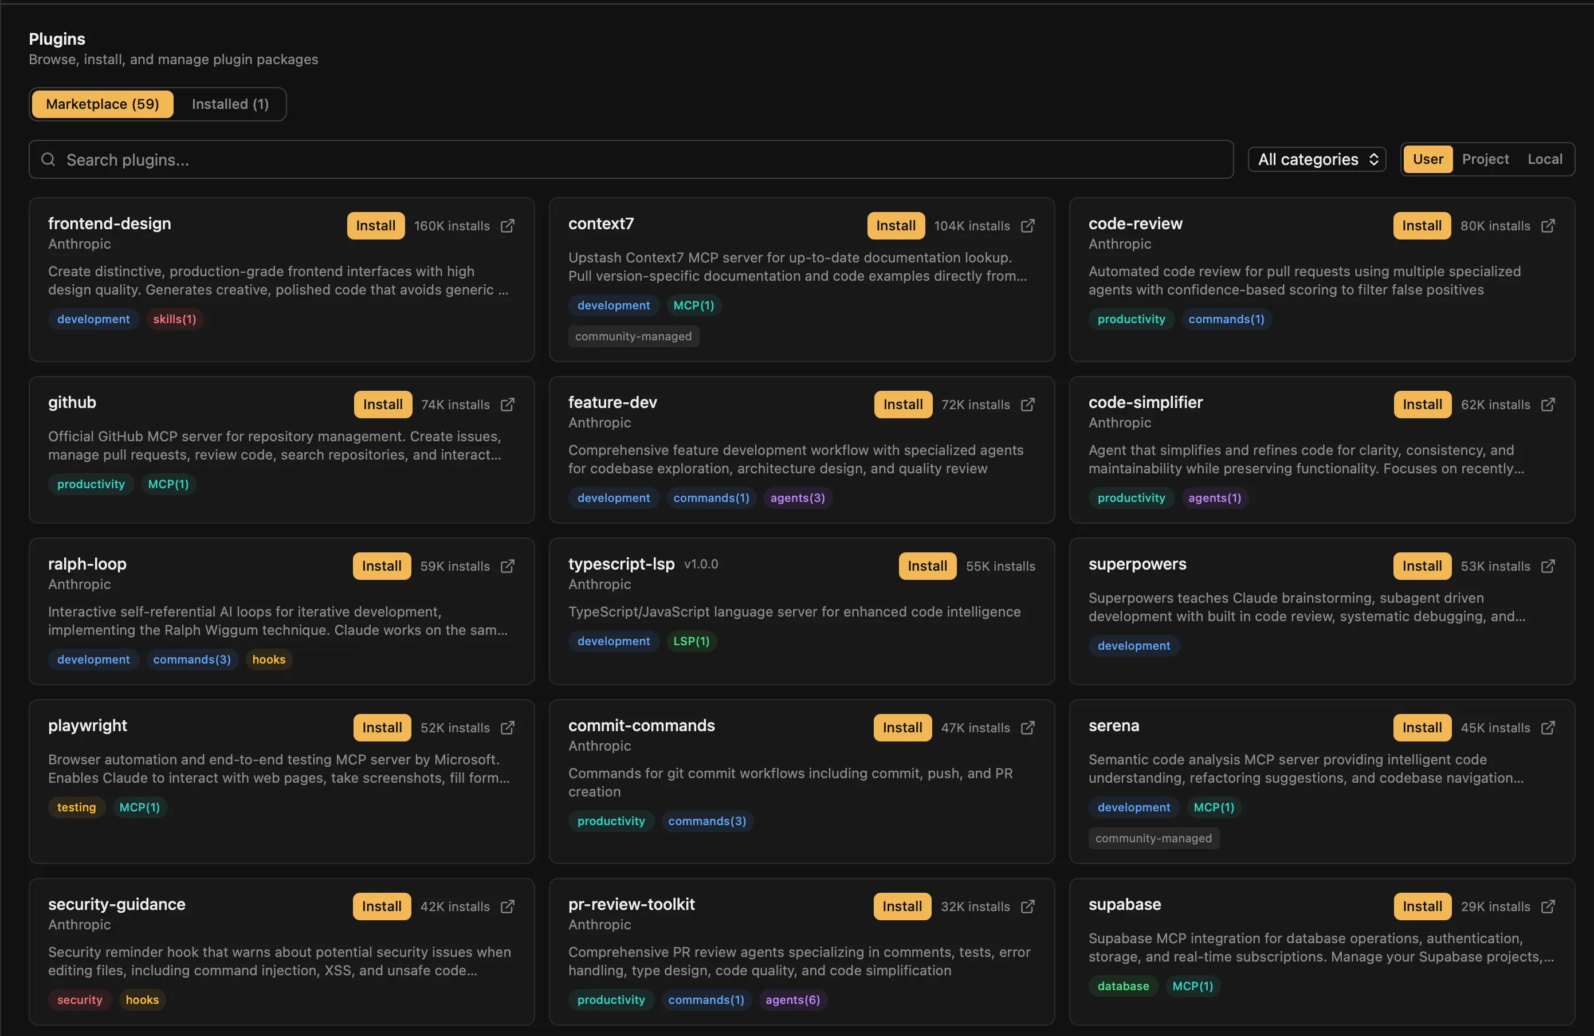Open security-guidance's external link icon
1594x1036 pixels.
(507, 906)
